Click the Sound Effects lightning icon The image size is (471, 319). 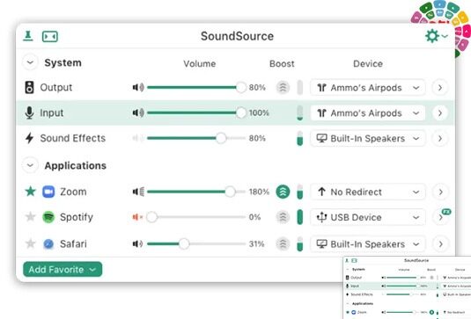point(29,138)
